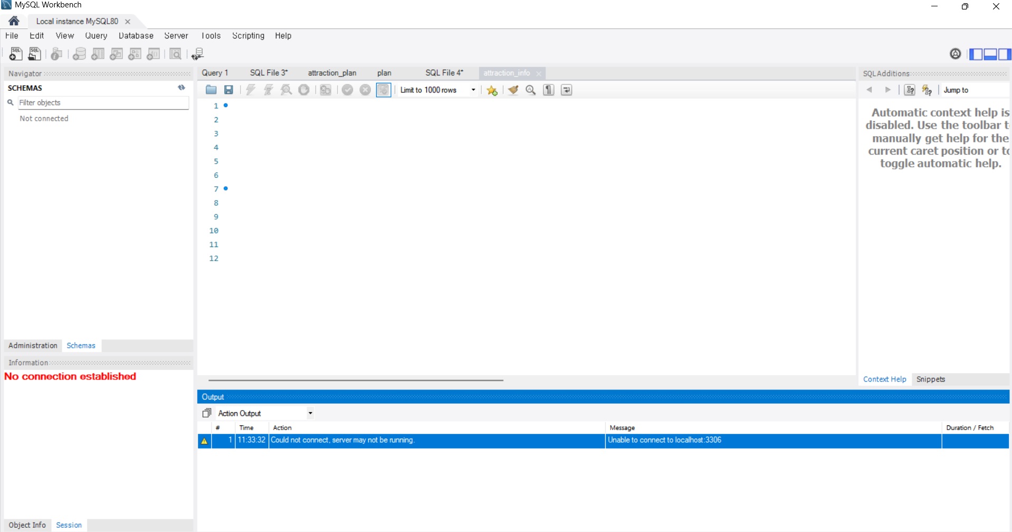Select the 'Could not connect' output row
Image resolution: width=1012 pixels, height=532 pixels.
[x=603, y=441]
